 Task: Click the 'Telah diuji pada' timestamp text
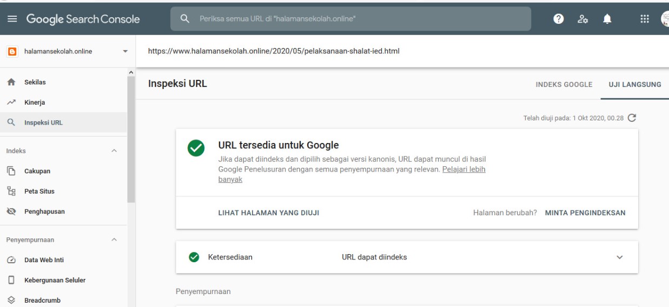[x=573, y=117]
